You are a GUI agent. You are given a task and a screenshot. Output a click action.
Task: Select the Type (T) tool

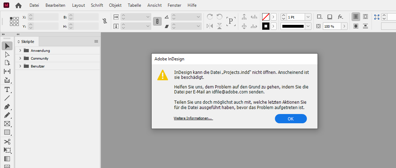pos(7,89)
